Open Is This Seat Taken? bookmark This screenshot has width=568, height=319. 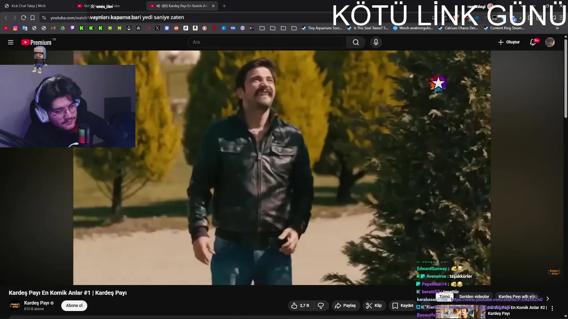[367, 28]
